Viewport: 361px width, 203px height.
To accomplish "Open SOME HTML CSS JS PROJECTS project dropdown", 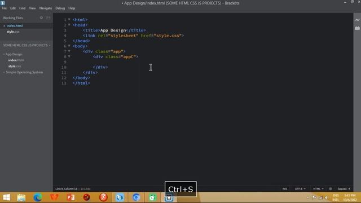I will pos(27,45).
